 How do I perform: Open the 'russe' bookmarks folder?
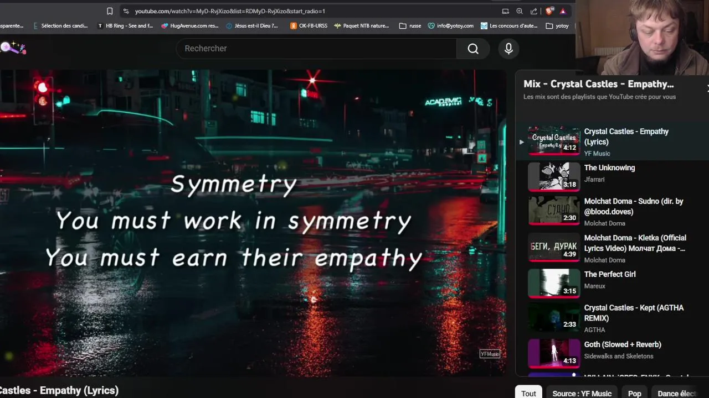click(x=410, y=25)
